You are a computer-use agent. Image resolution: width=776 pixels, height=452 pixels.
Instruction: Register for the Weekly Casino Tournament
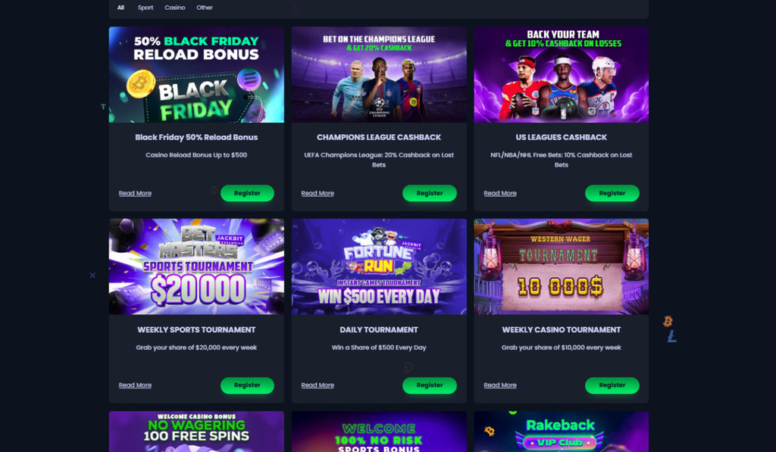point(612,385)
